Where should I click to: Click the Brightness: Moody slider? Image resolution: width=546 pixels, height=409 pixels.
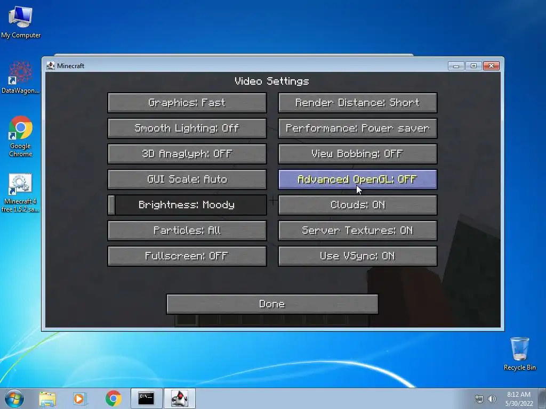tap(187, 205)
